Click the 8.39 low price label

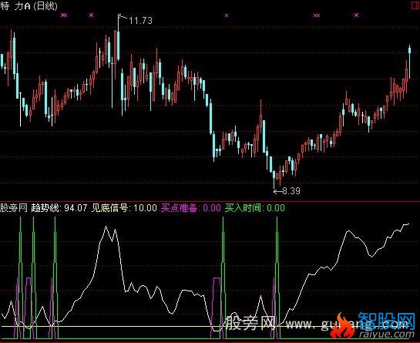point(291,191)
